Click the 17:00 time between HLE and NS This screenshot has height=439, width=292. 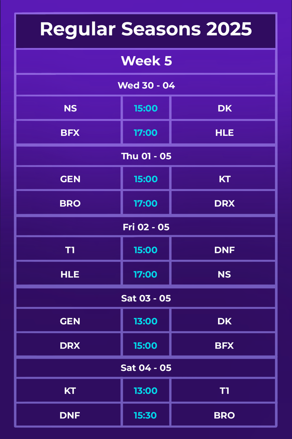(146, 274)
